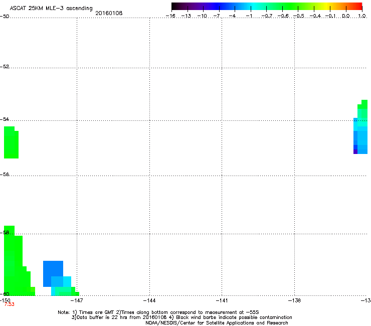Click the colorbar tick label -16
371x326 pixels.
click(x=170, y=16)
